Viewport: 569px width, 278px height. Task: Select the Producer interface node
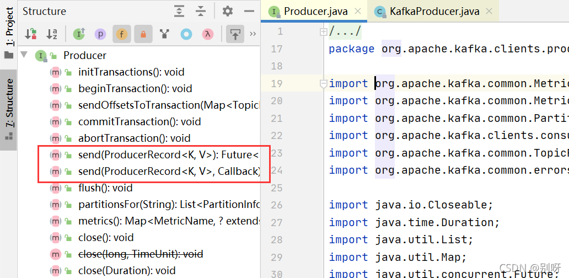[x=85, y=55]
